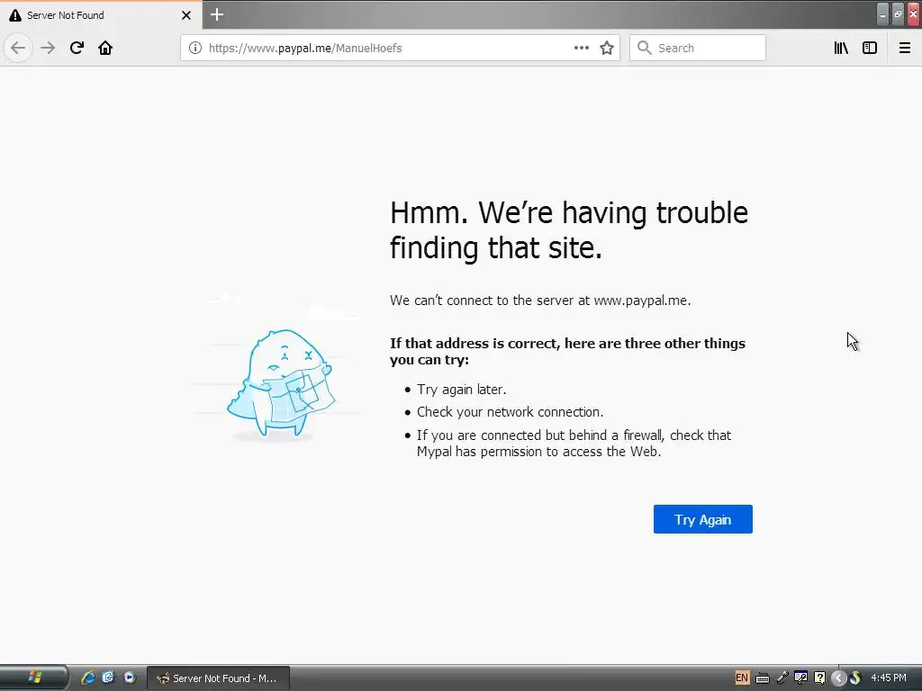The height and width of the screenshot is (691, 922).
Task: Open a new tab with plus button
Action: click(x=216, y=14)
